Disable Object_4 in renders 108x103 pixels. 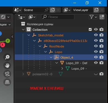[102, 57]
